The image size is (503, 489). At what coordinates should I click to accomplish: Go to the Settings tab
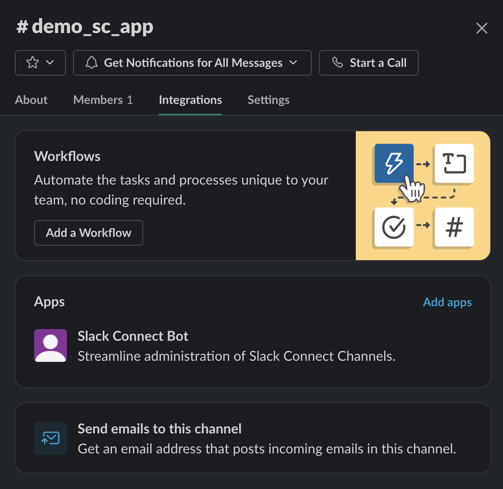[x=269, y=100]
